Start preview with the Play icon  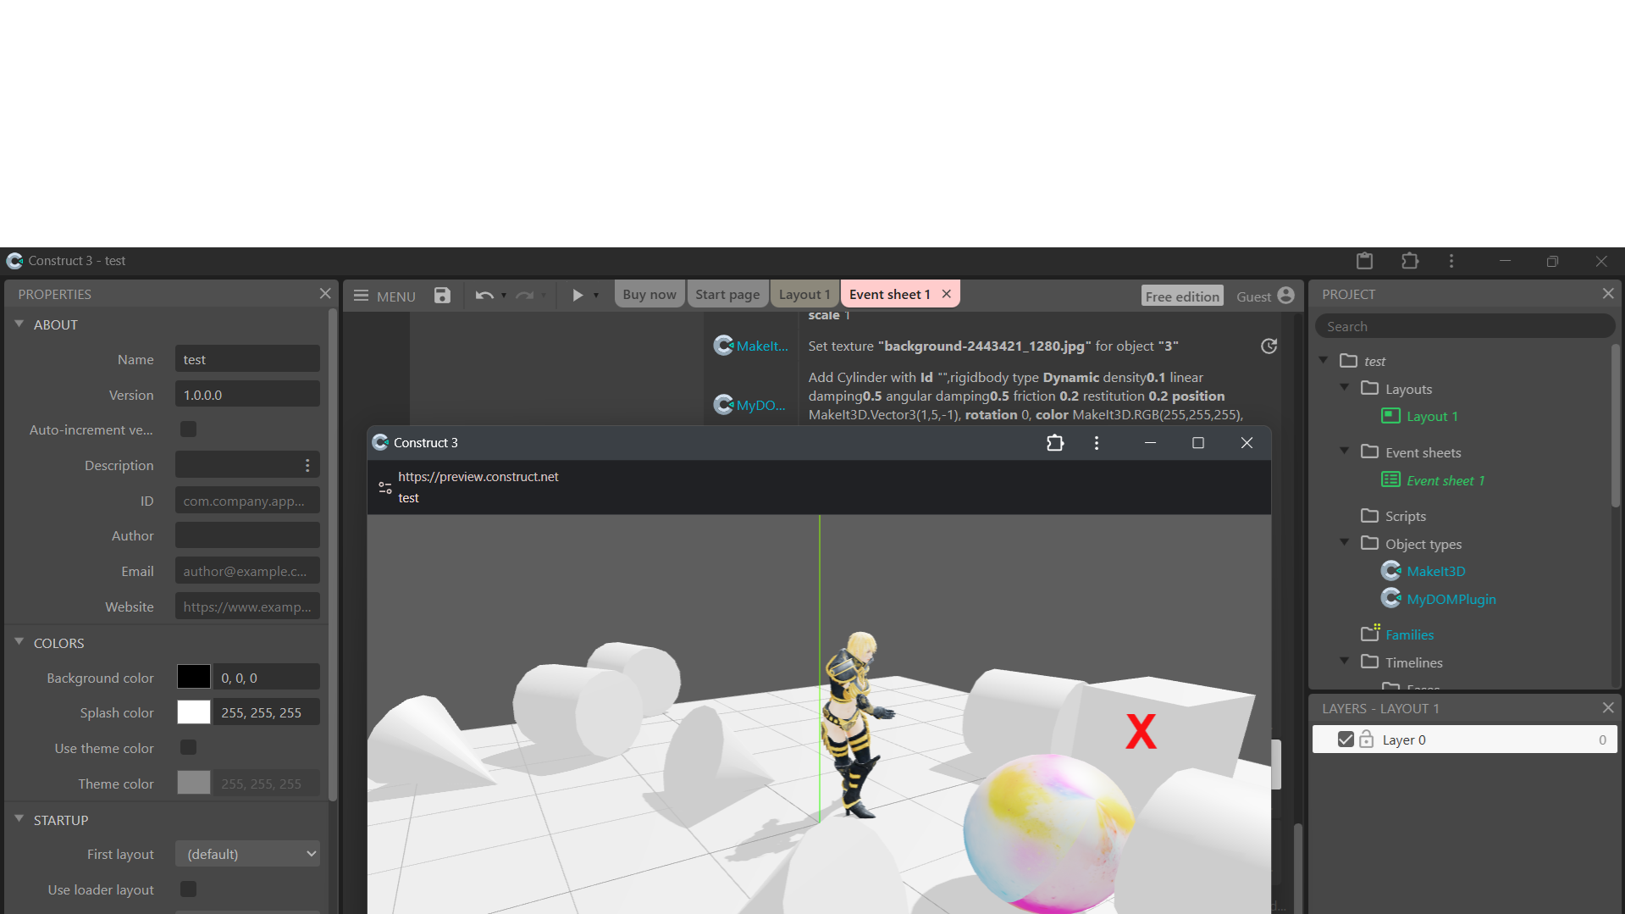coord(578,295)
